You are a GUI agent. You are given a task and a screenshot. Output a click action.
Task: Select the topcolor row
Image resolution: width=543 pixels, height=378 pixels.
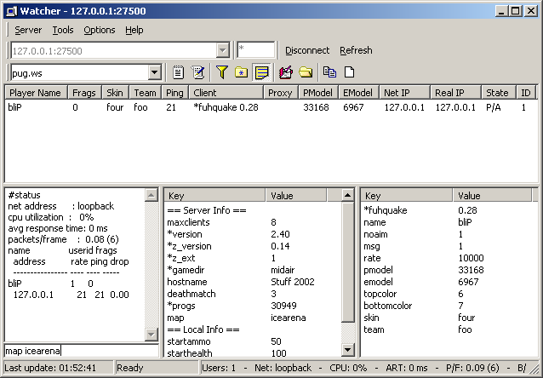pyautogui.click(x=449, y=294)
